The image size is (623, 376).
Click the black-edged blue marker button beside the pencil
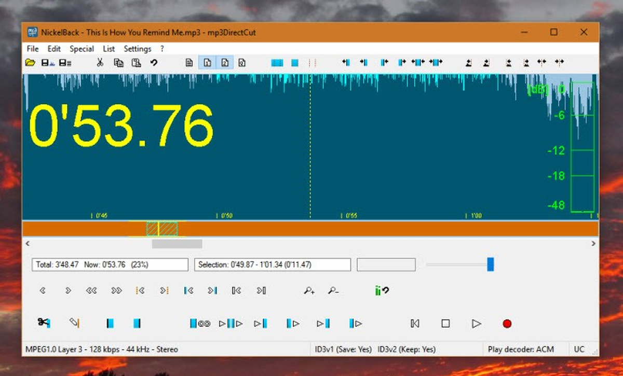pos(110,323)
